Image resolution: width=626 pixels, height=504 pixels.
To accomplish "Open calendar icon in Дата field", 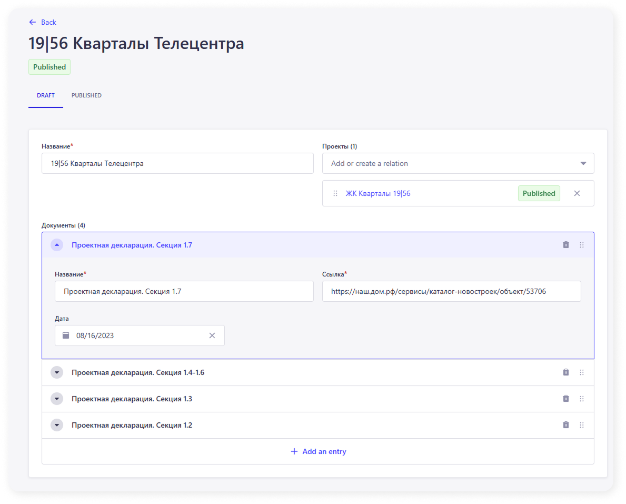I will [x=66, y=335].
